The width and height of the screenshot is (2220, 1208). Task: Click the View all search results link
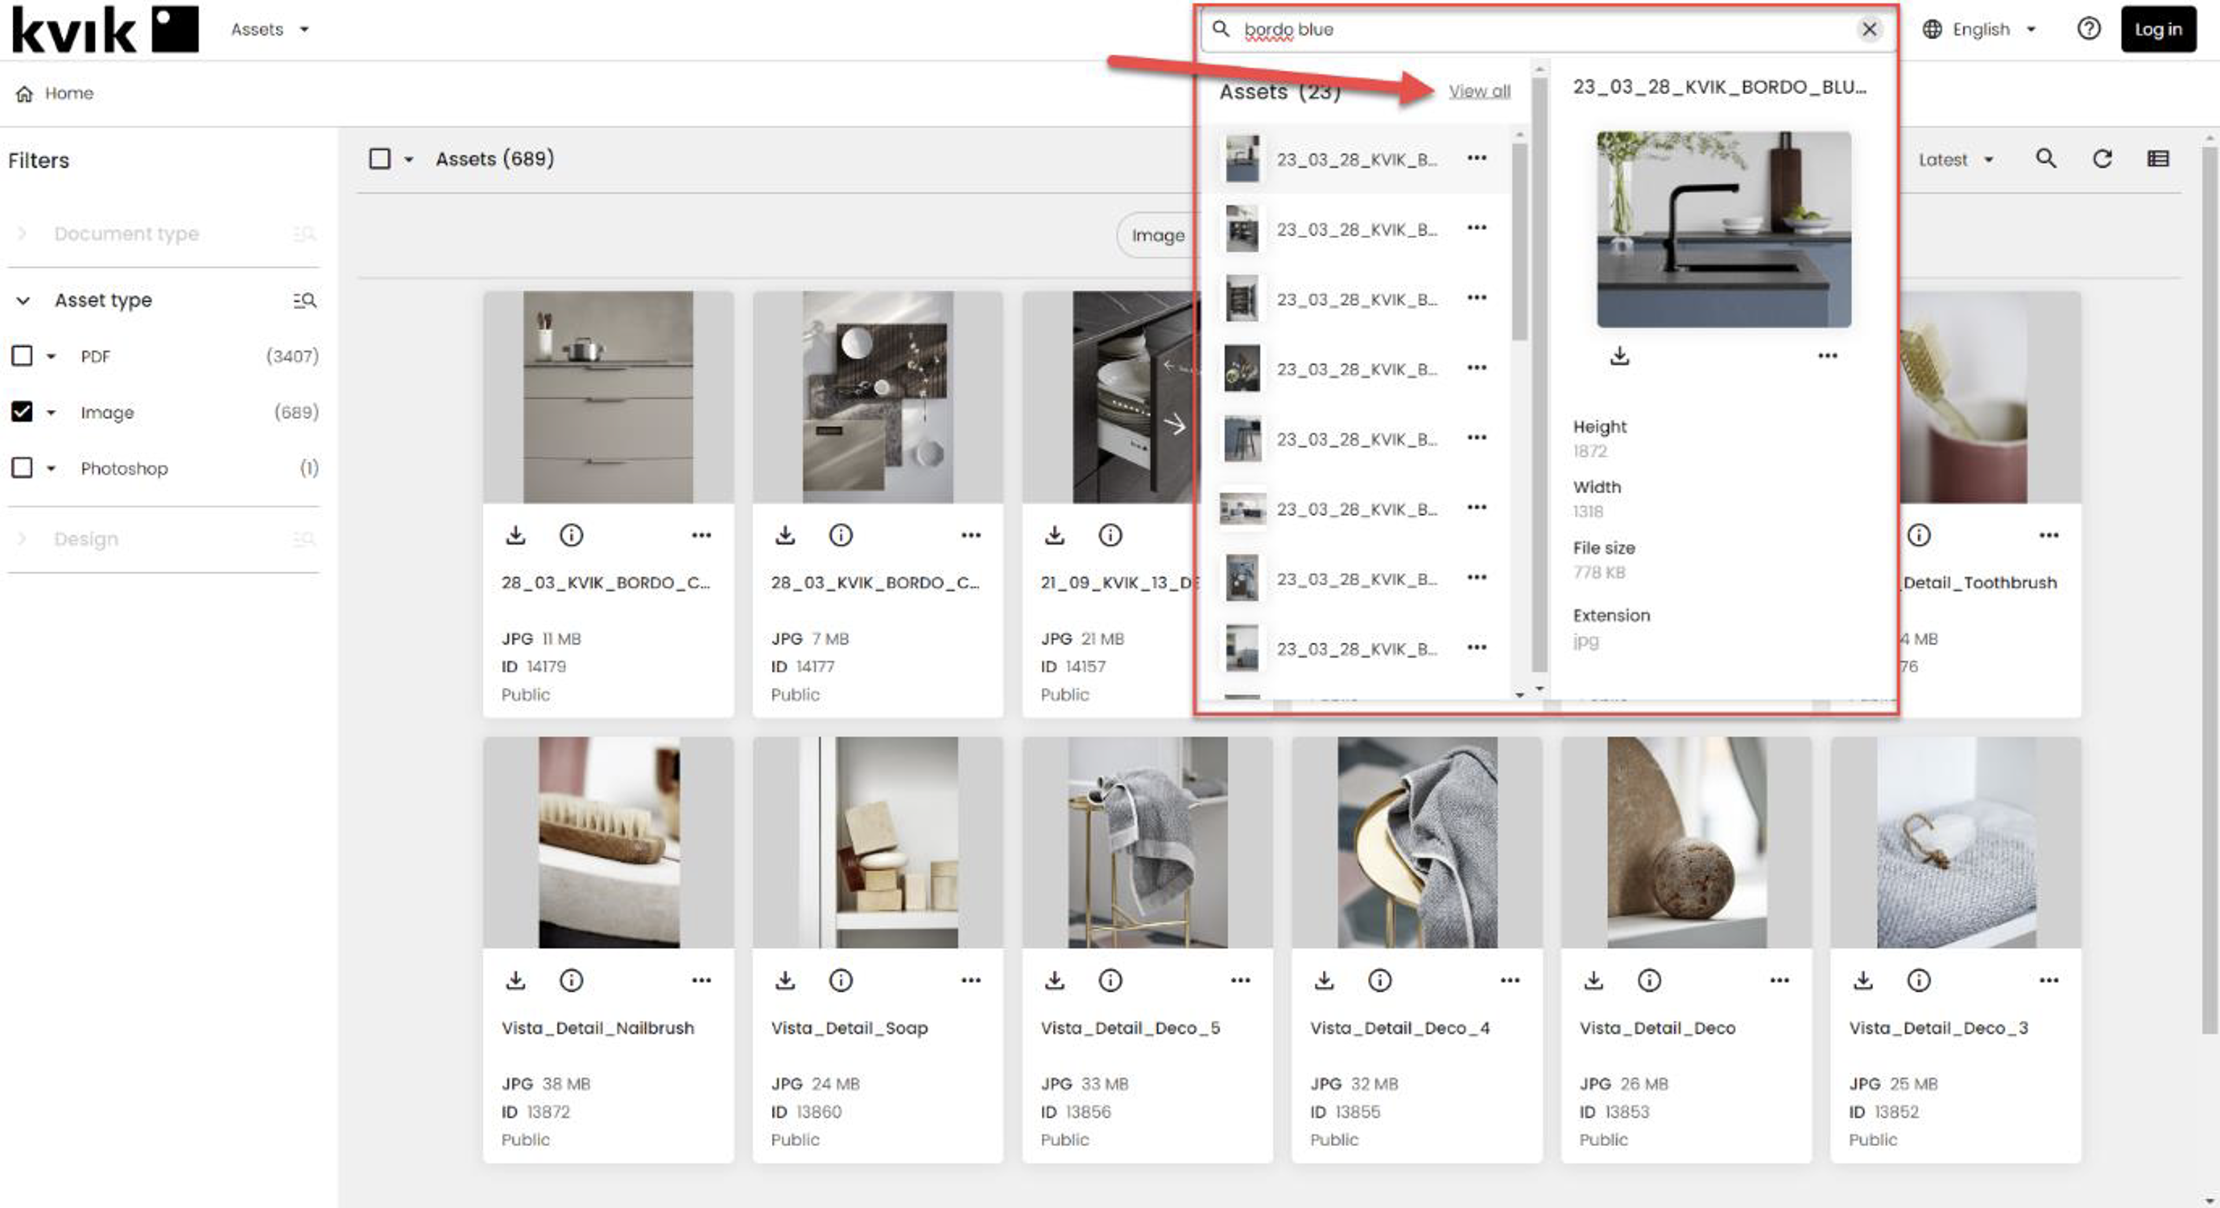(1479, 91)
